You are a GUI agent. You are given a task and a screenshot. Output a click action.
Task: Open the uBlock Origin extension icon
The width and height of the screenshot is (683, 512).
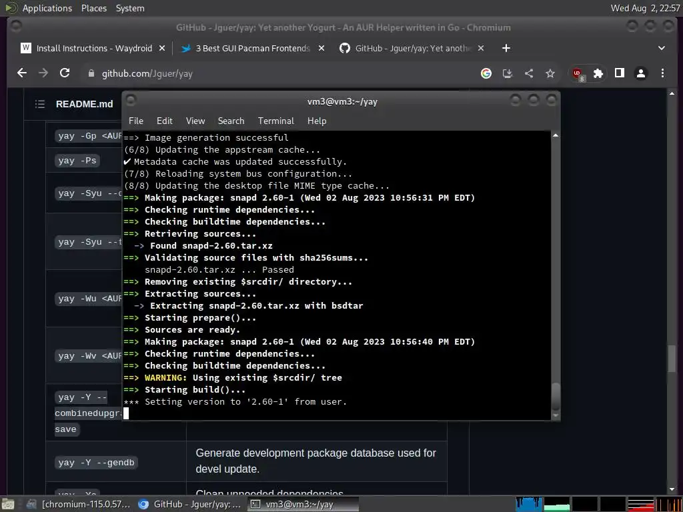(578, 74)
